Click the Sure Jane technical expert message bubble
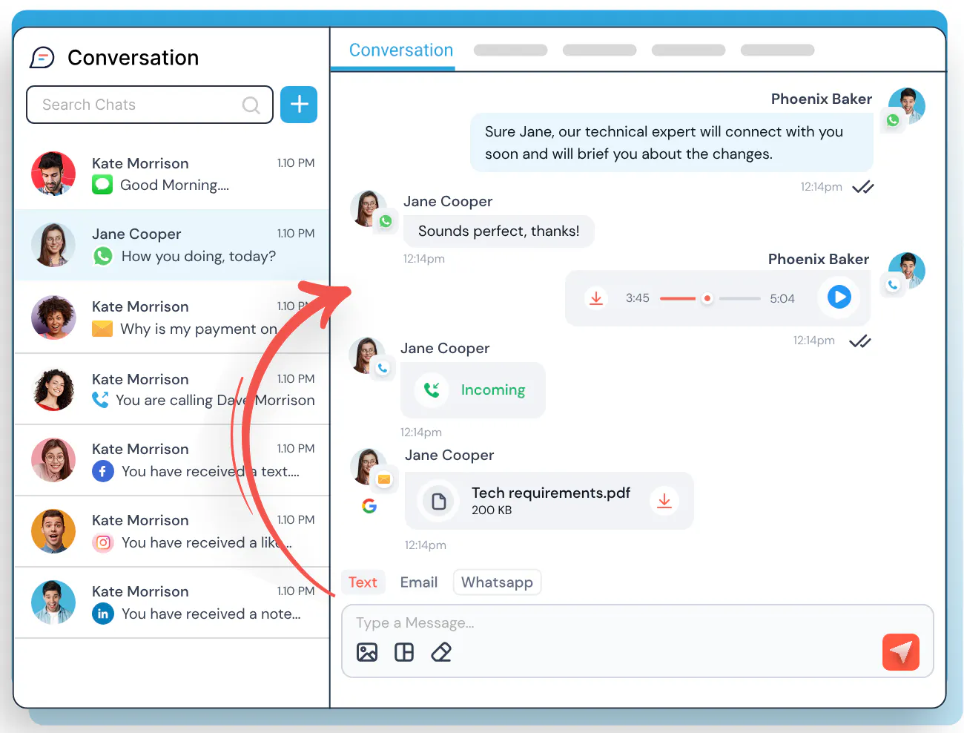Screen dimensions: 964x733 (x=672, y=142)
